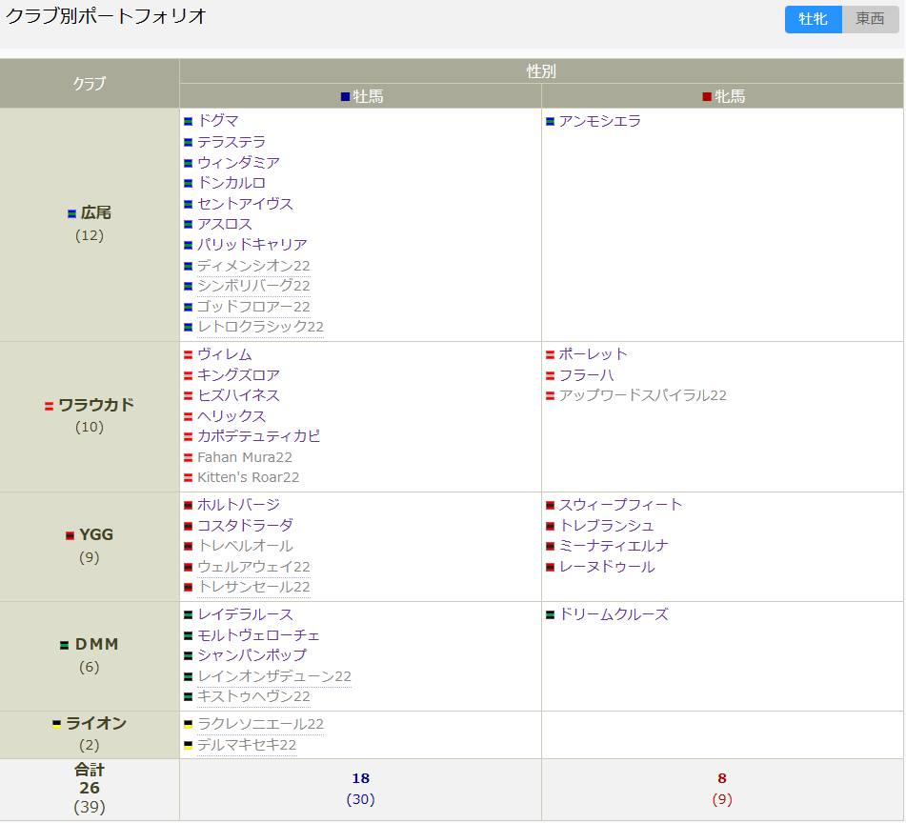Open the horse link ドグマ
Viewport: 906px width, 823px height.
point(218,121)
